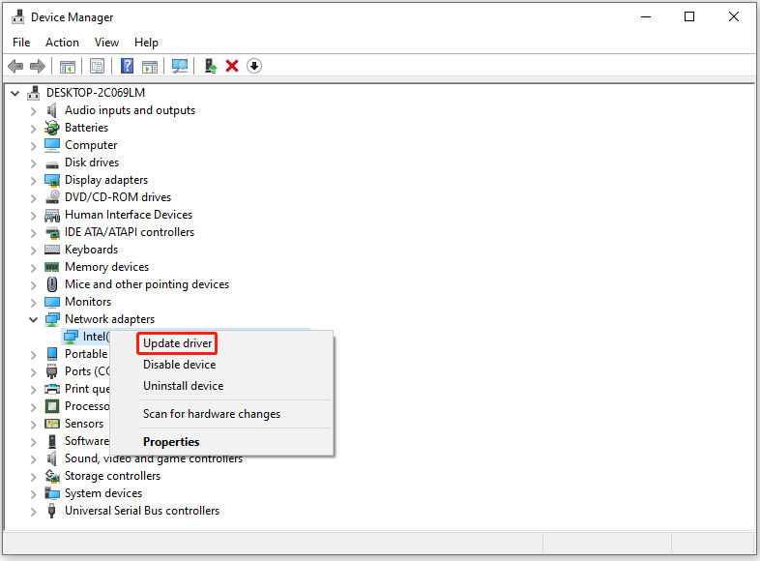Image resolution: width=760 pixels, height=561 pixels.
Task: Expand the Storage controllers node arrow
Action: (33, 477)
